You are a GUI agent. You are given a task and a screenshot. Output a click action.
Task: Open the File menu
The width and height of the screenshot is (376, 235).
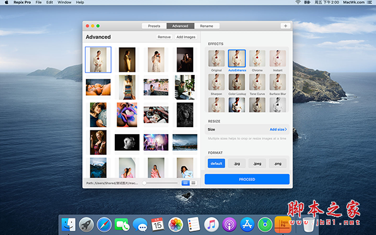38,3
